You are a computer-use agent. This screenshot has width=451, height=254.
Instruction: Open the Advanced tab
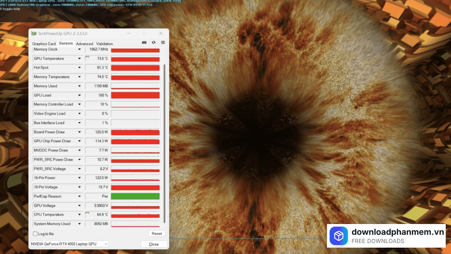tap(85, 44)
